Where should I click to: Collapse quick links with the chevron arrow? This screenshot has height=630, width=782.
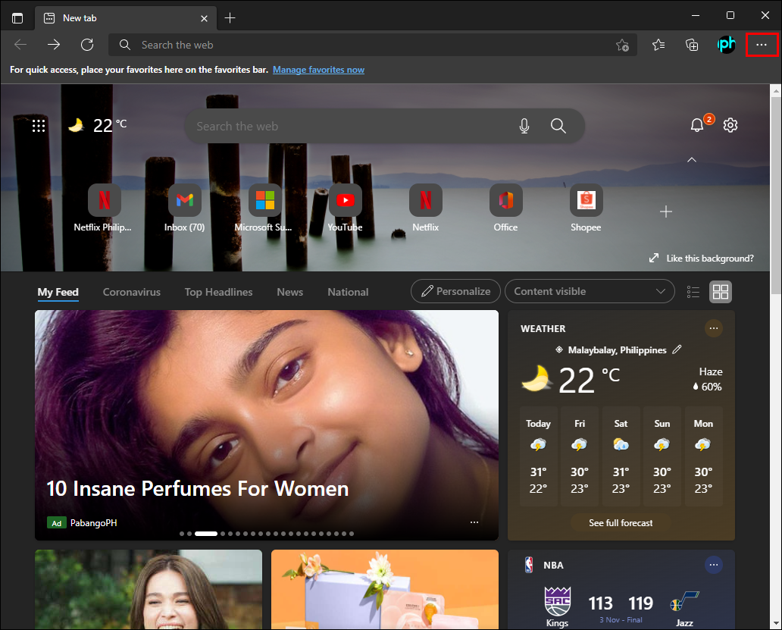(x=691, y=160)
